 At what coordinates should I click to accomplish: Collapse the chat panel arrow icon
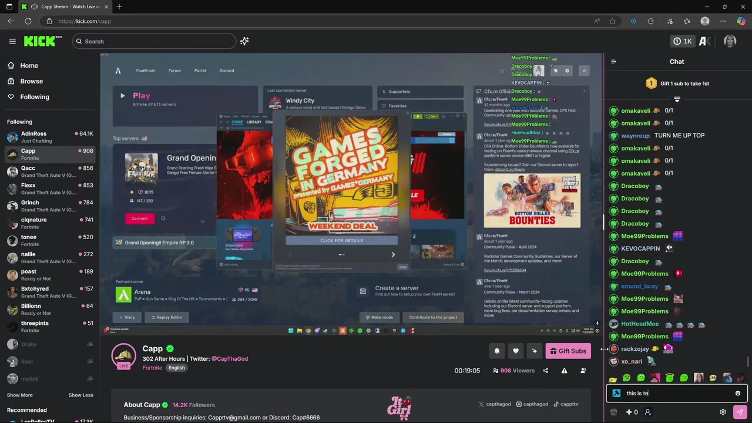(x=613, y=62)
